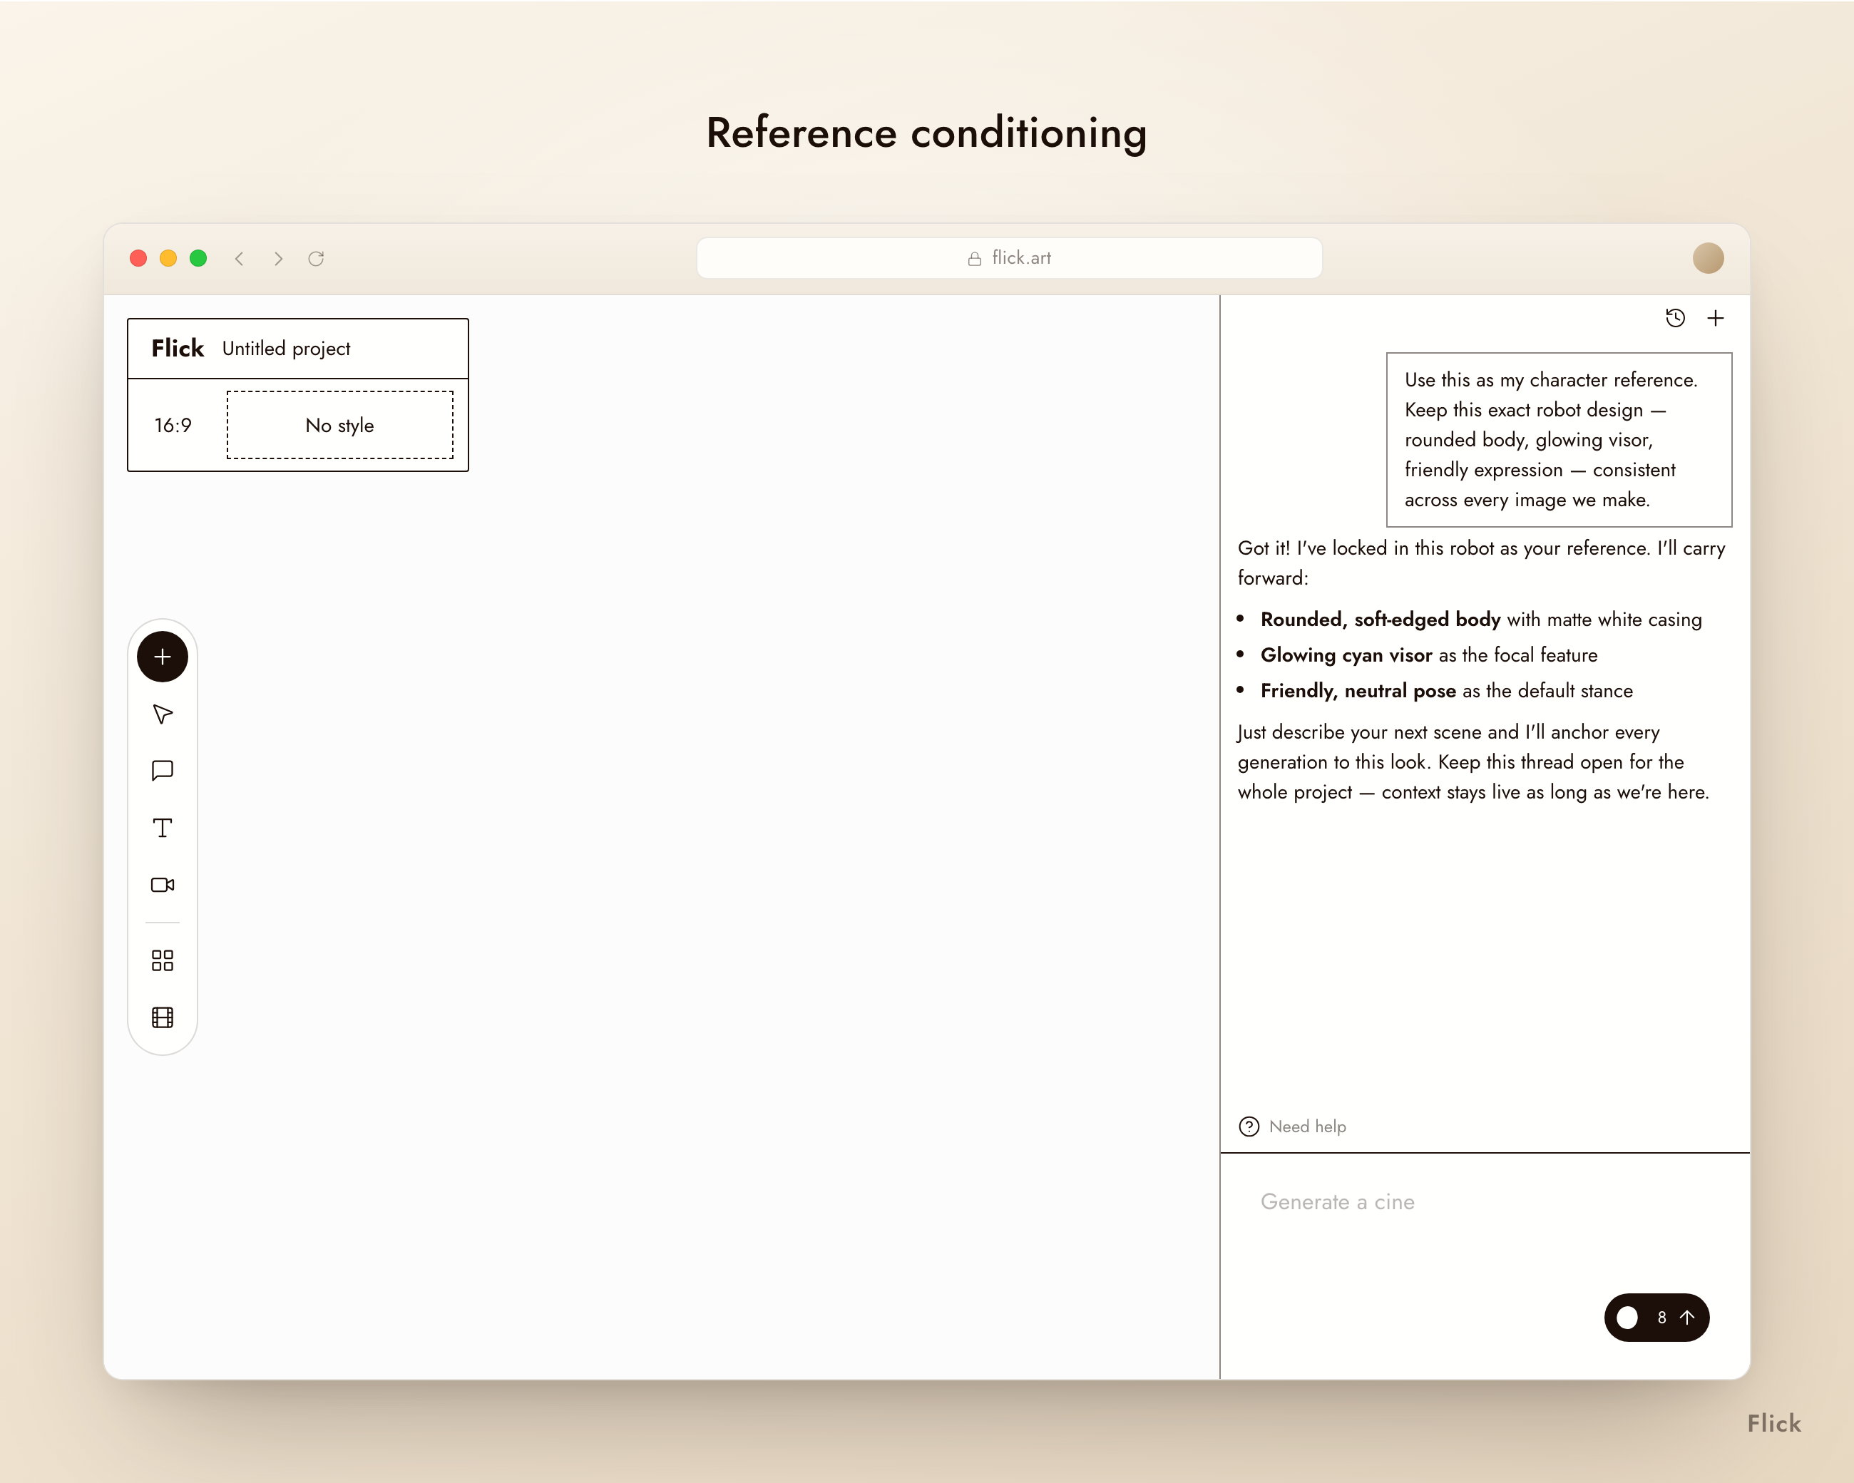Click the flick.art address bar
This screenshot has width=1854, height=1483.
1009,258
